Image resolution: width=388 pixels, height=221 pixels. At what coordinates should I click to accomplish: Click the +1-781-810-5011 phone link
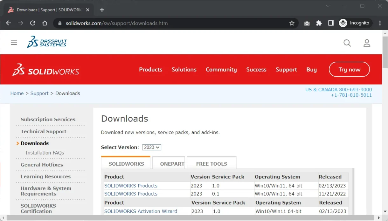pyautogui.click(x=351, y=95)
